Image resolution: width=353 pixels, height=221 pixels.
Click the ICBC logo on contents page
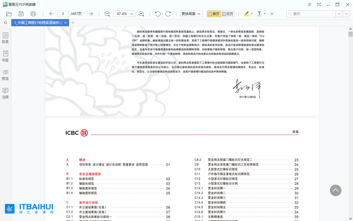77,133
